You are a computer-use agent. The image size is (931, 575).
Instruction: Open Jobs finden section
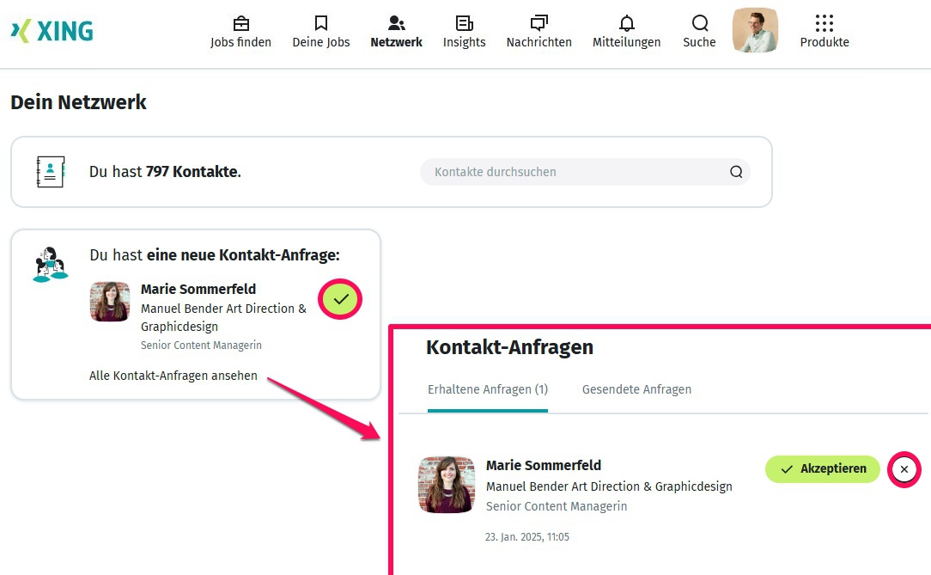click(x=240, y=30)
